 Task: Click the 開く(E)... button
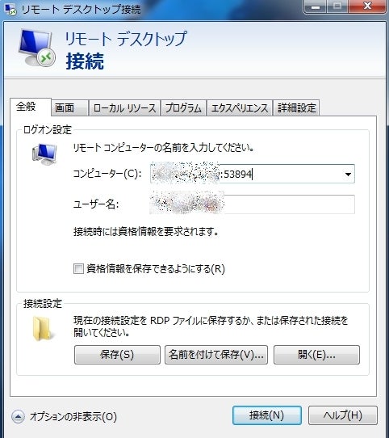(x=316, y=355)
